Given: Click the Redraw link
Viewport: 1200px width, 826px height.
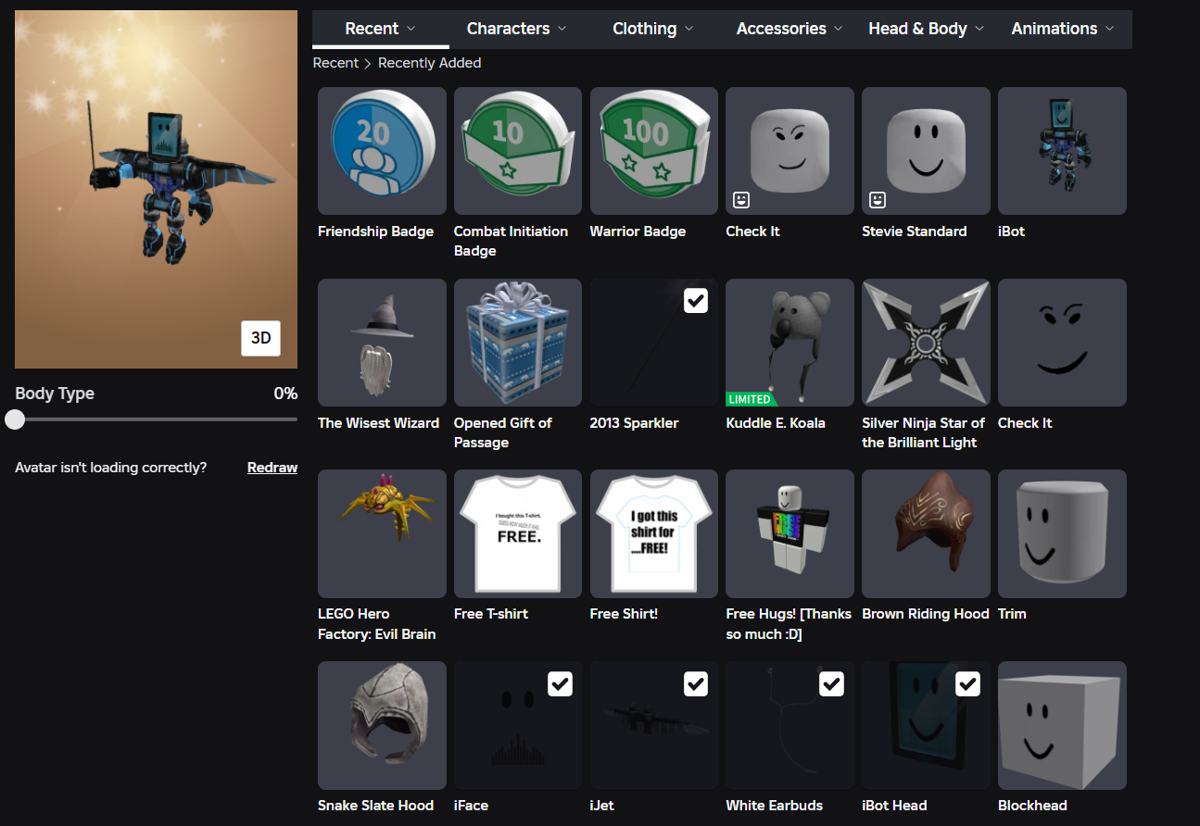Looking at the screenshot, I should pos(272,468).
